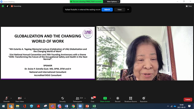Image resolution: width=194 pixels, height=109 pixels.
Task: Open Breakout Rooms
Action: pyautogui.click(x=131, y=100)
